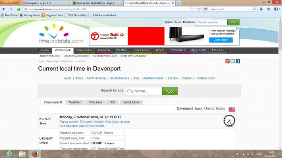Open the orange Firefox menu button

[x=9, y=2]
